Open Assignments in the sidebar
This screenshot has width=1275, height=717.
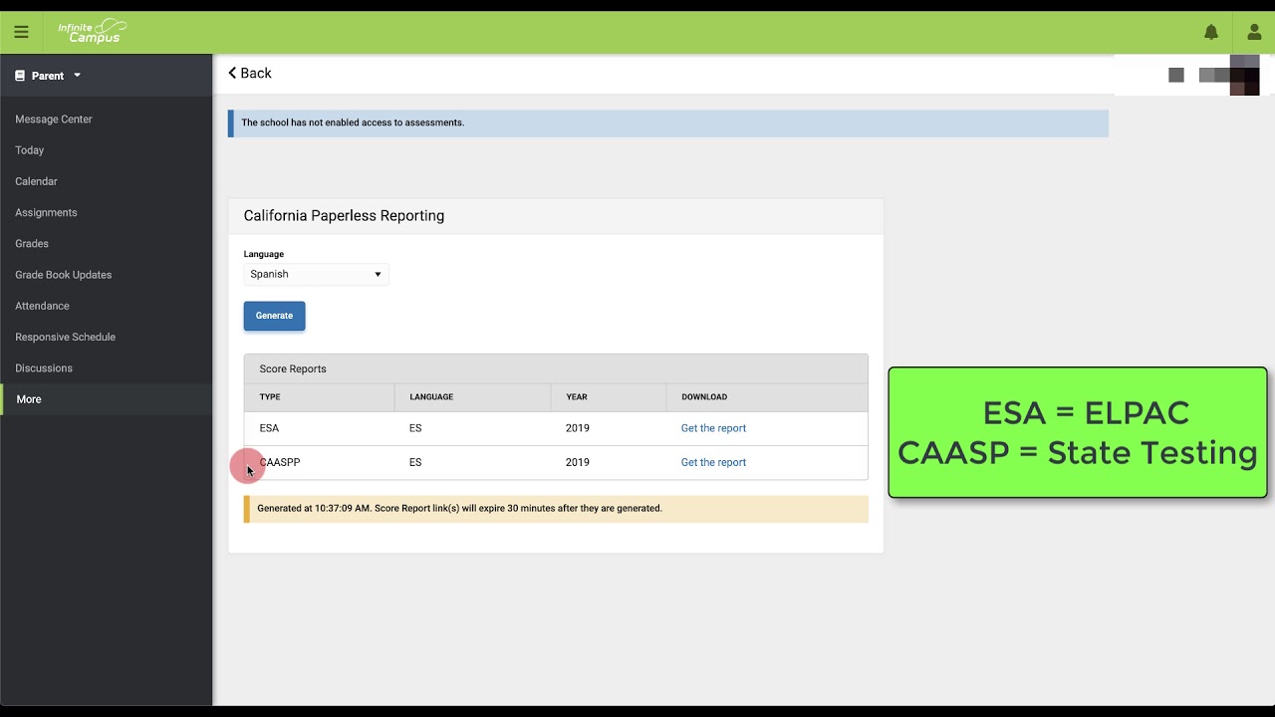coord(46,212)
